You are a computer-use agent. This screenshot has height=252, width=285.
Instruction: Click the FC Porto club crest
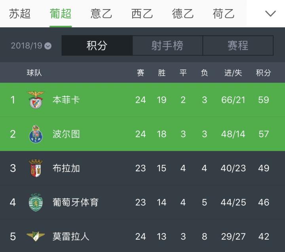36,134
